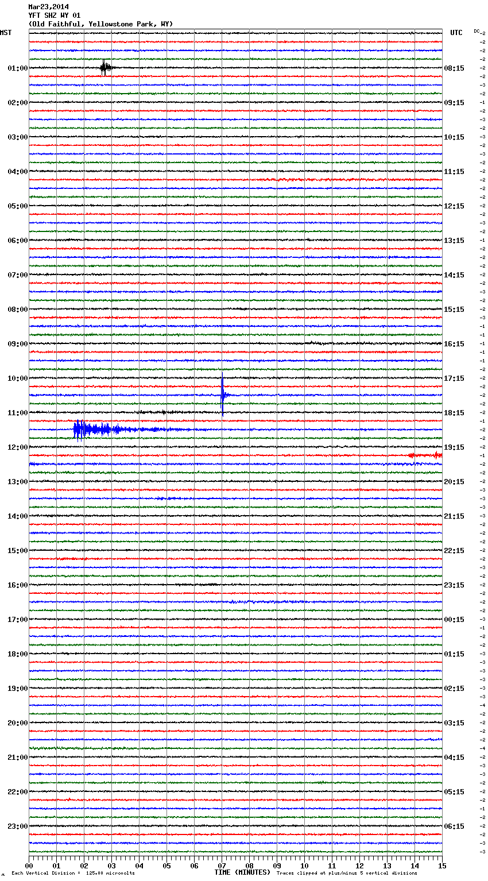The image size is (488, 881).
Task: Click the "01:15" UTC time label
Action: (x=454, y=654)
